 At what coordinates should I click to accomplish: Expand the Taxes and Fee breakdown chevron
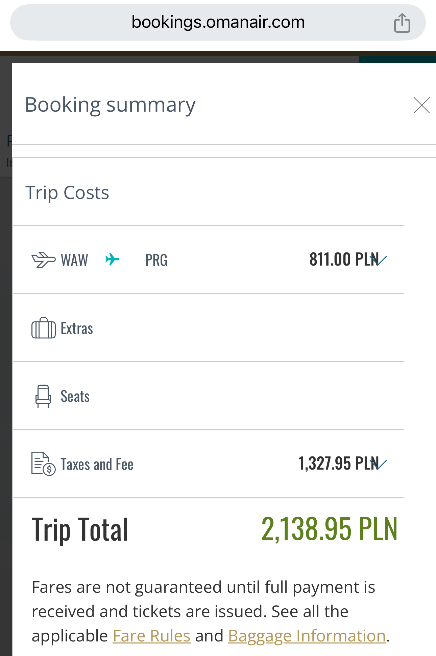pos(379,463)
